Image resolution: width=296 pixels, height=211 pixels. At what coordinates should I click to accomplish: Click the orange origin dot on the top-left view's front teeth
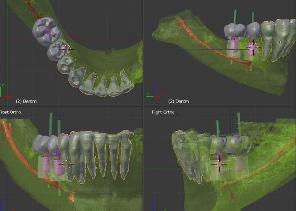coord(96,74)
